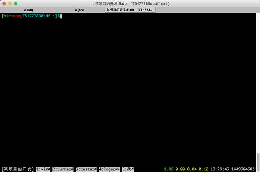The width and height of the screenshot is (260, 173).
Task: Click the green '#1#' prompt prefix
Action: click(x=7, y=16)
